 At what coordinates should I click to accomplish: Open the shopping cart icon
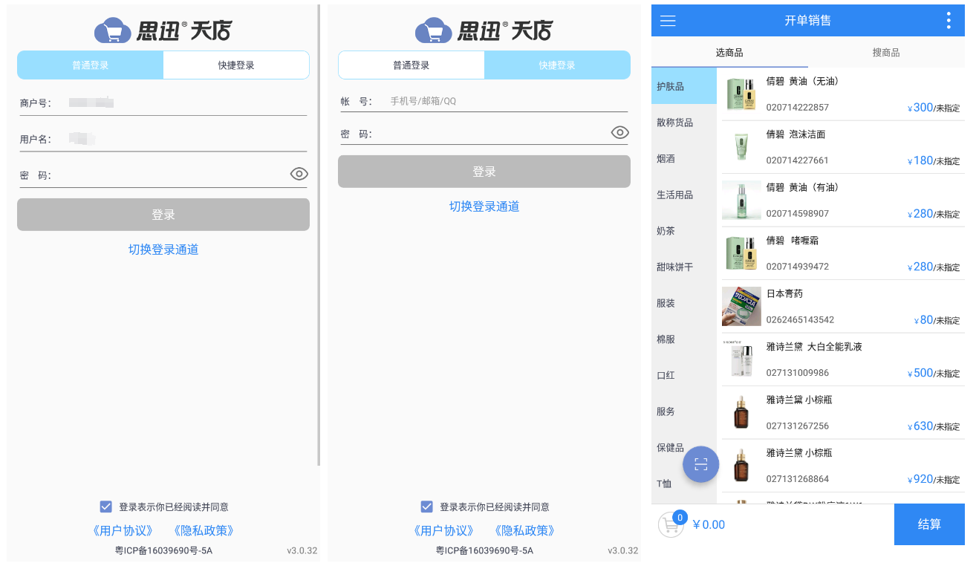coord(670,524)
